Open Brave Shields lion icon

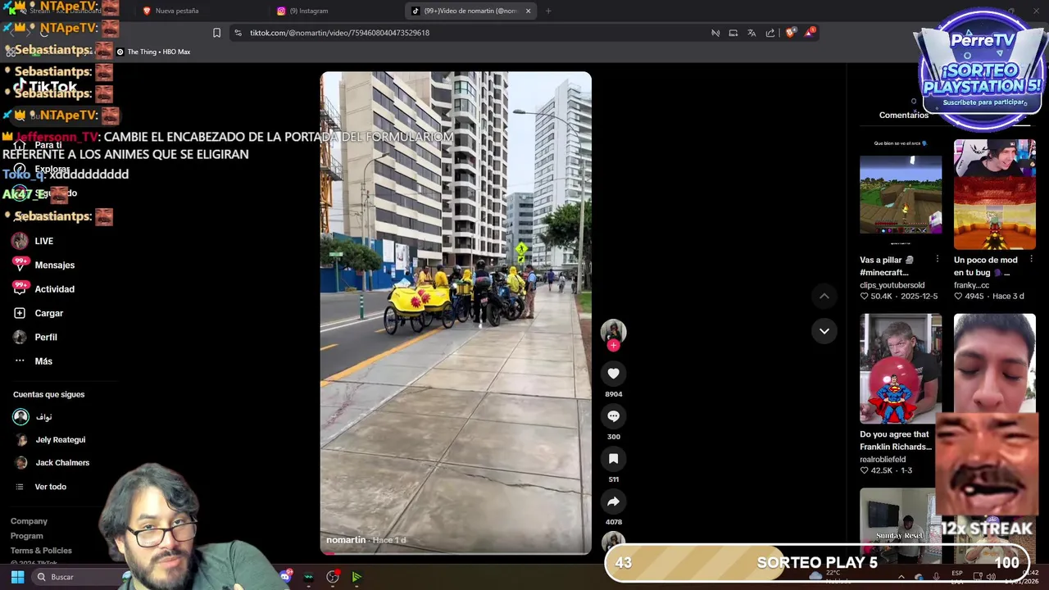[x=790, y=33]
